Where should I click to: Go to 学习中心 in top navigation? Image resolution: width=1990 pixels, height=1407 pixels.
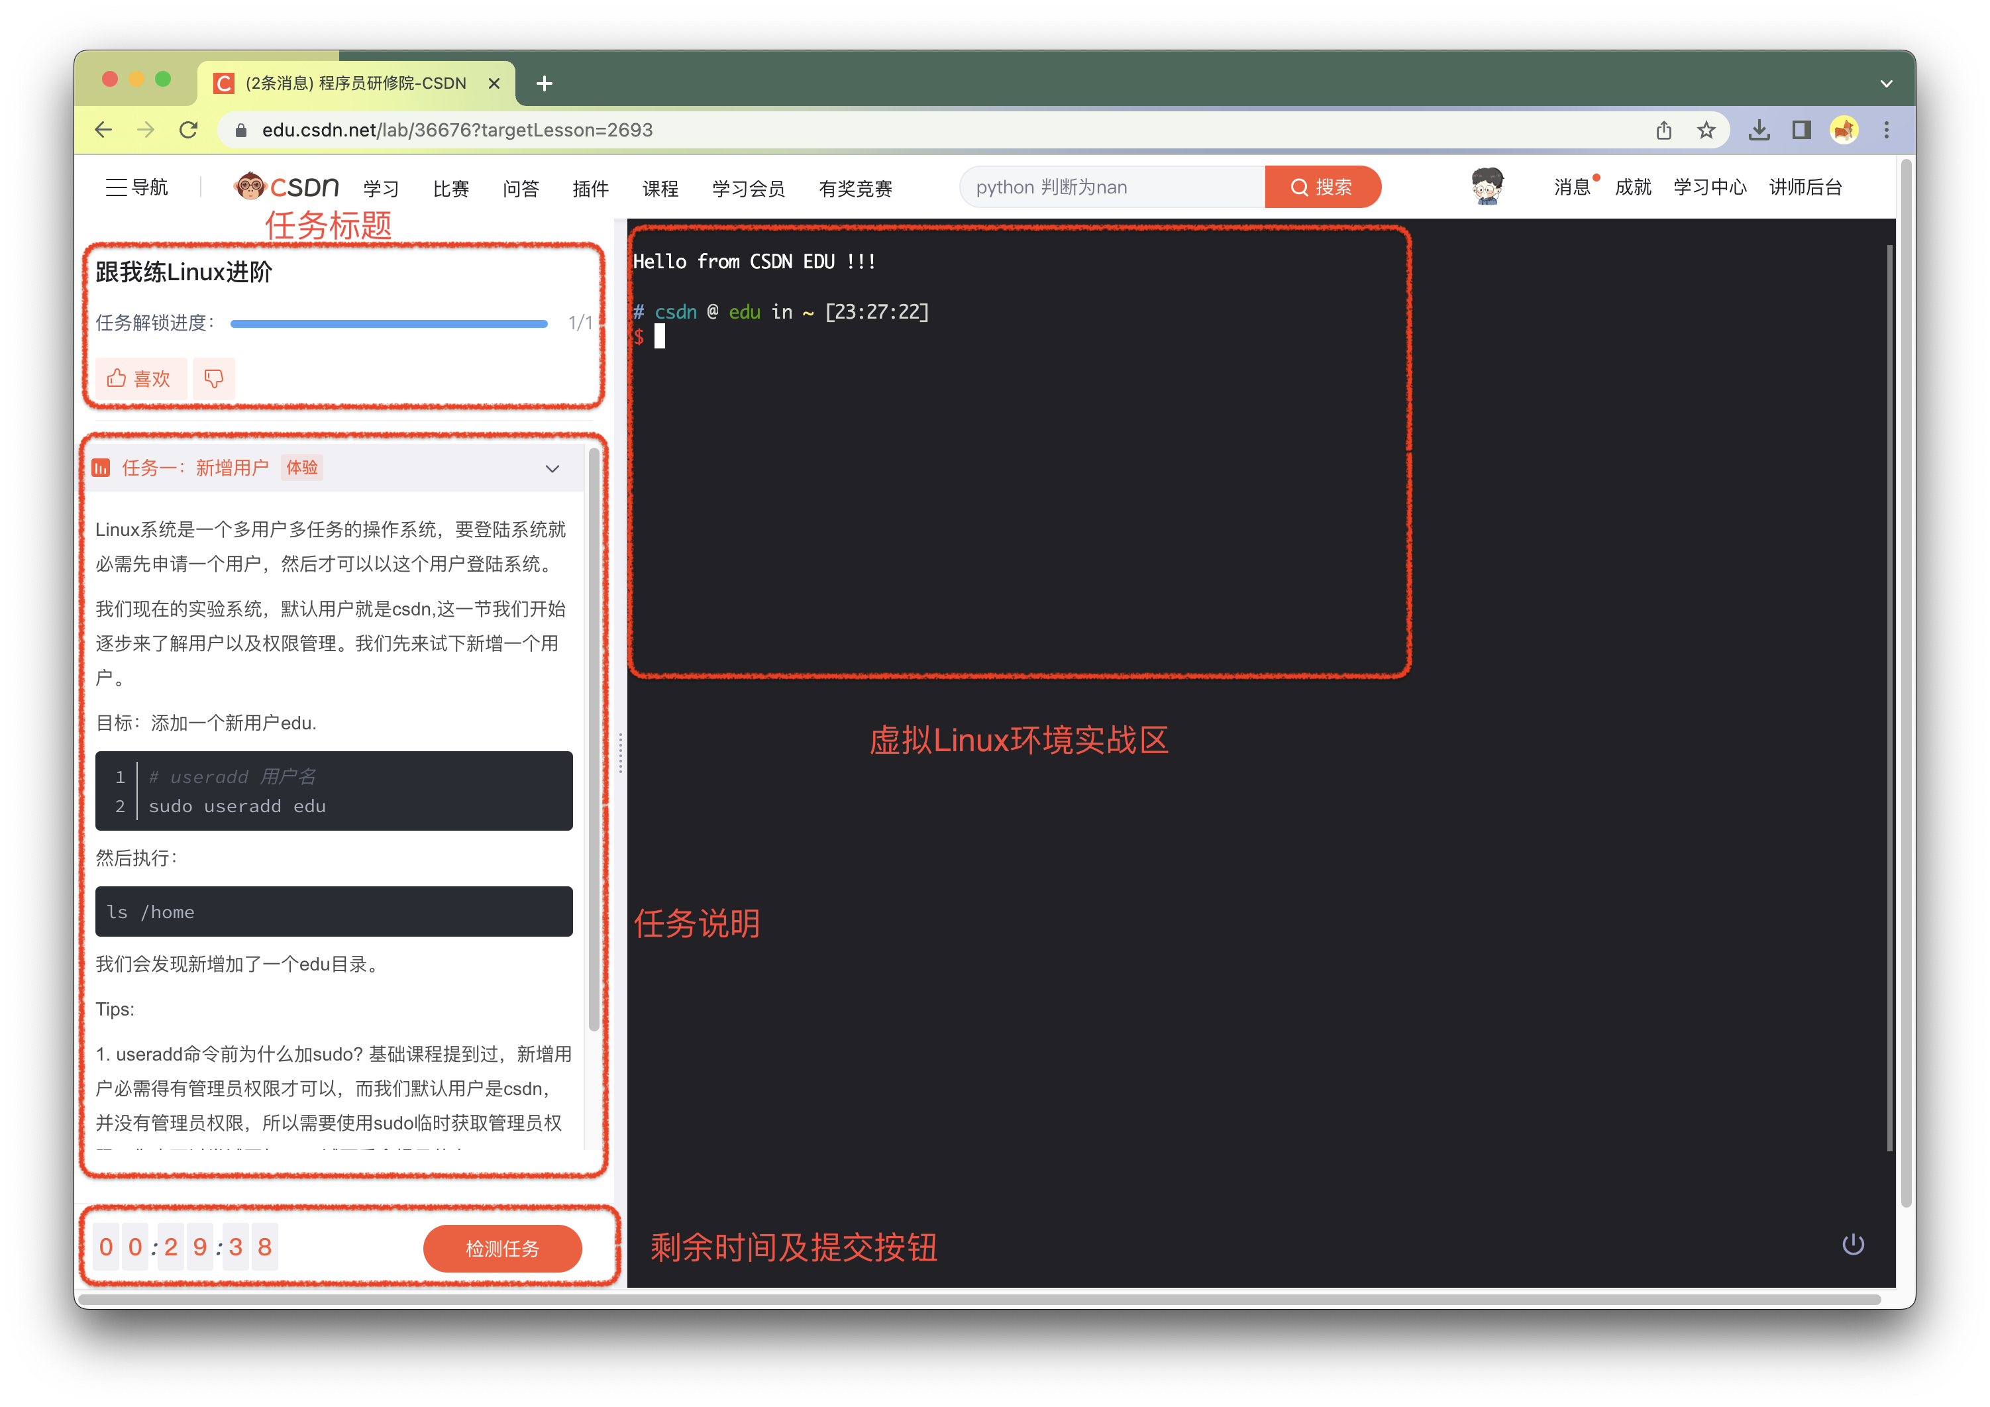tap(1709, 187)
